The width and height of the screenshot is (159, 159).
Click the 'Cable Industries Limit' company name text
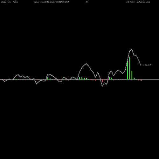[140, 2]
